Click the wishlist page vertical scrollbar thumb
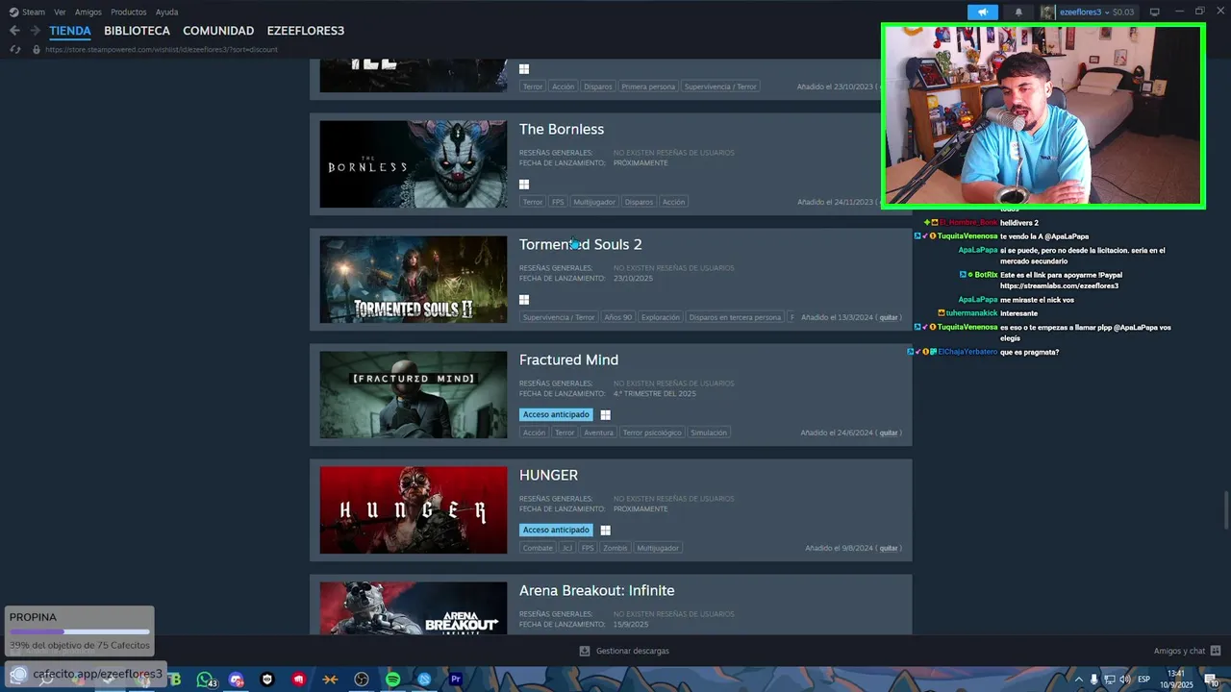 coord(1226,509)
